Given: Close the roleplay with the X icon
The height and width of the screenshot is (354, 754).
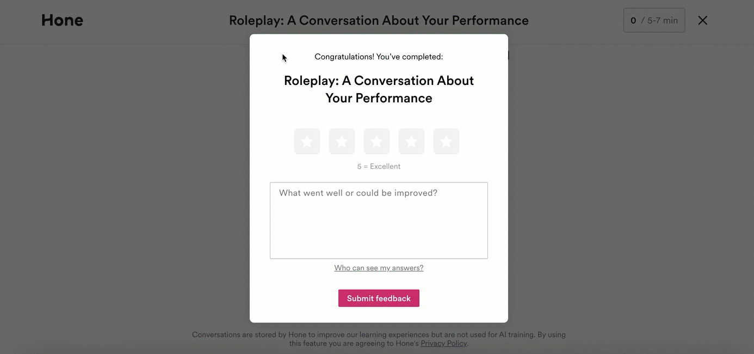Looking at the screenshot, I should tap(703, 20).
